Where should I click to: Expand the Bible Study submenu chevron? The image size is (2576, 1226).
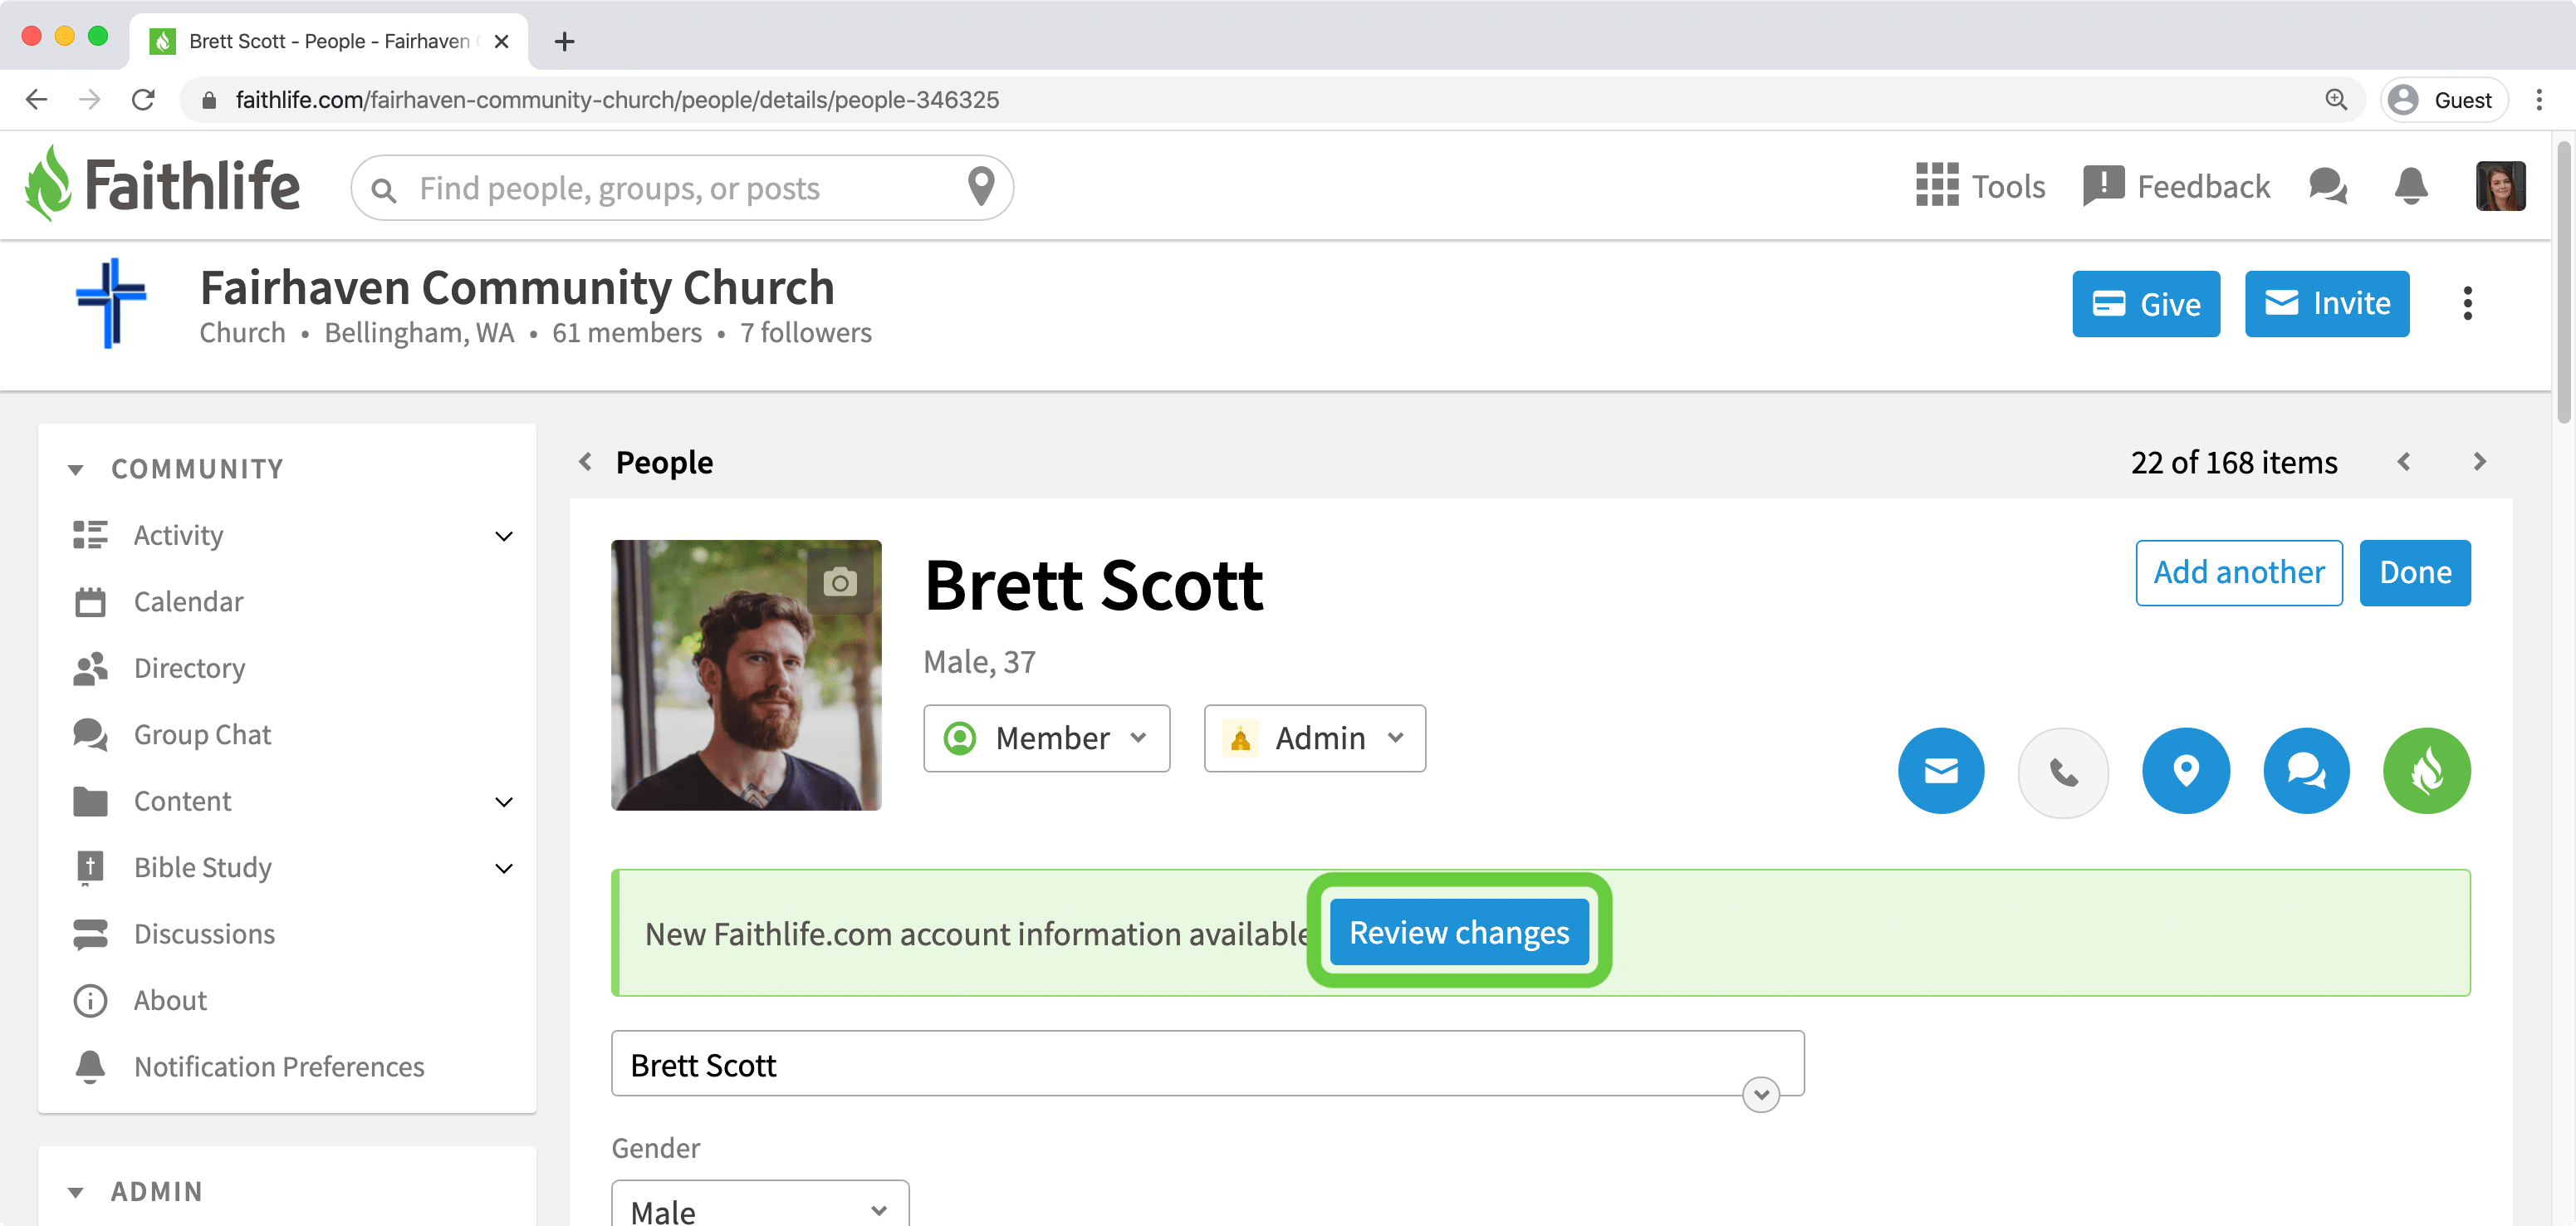[504, 868]
